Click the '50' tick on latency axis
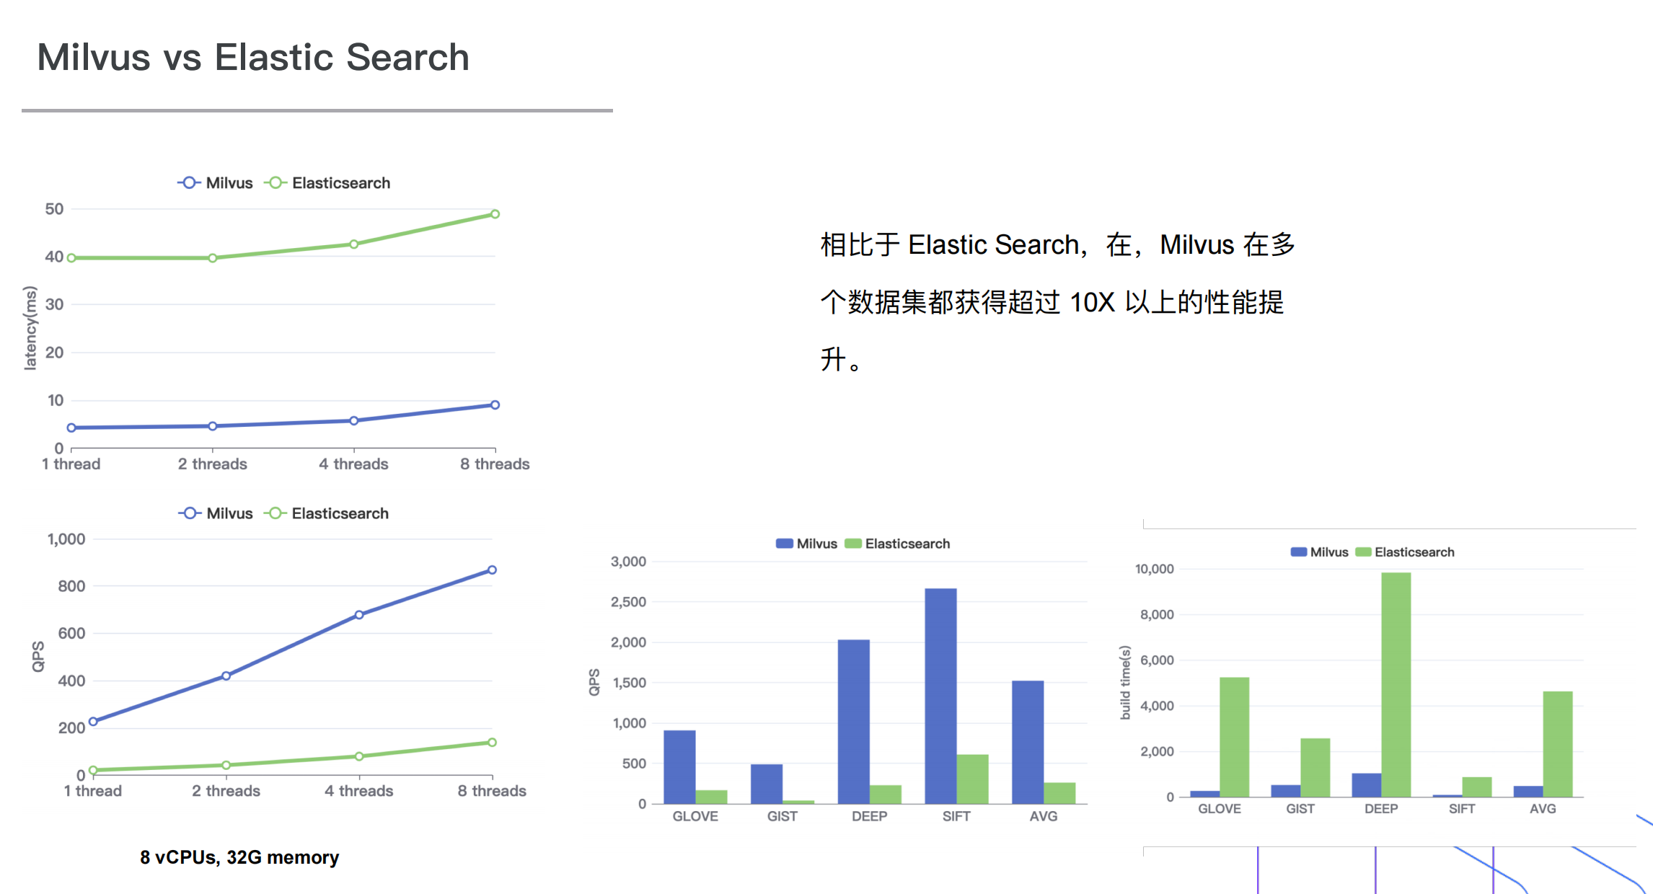This screenshot has width=1653, height=894. click(54, 209)
